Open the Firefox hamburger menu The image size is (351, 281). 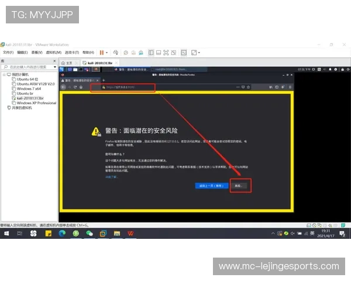[x=290, y=87]
